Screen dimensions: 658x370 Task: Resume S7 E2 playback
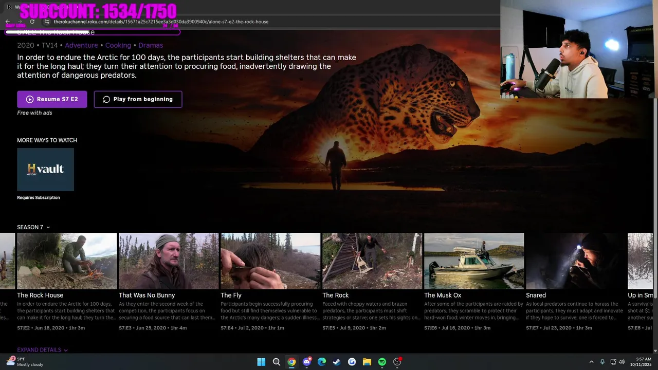pyautogui.click(x=52, y=99)
